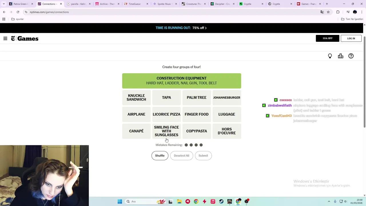This screenshot has width=366, height=206.
Task: Open Steam from the taskbar
Action: 221,201
